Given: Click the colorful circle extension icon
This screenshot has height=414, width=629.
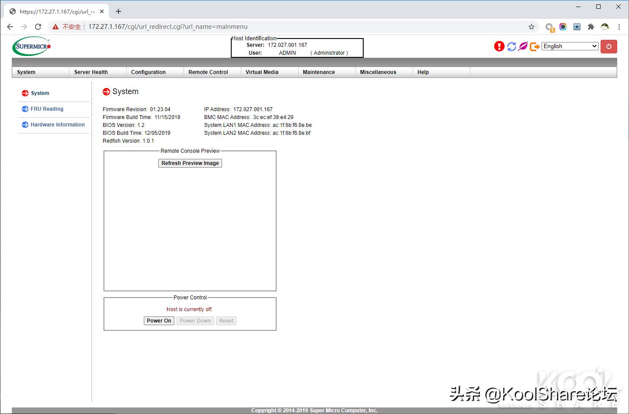Looking at the screenshot, I should 563,27.
